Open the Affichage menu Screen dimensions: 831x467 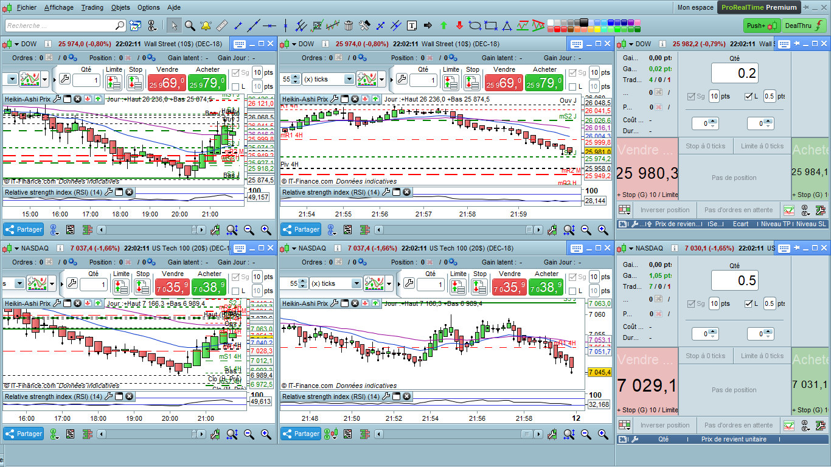tap(59, 7)
